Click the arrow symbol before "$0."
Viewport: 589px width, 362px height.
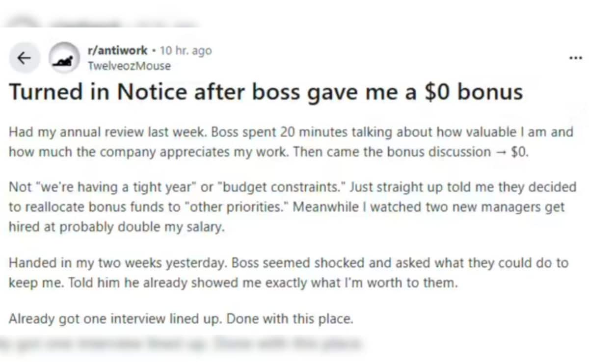pyautogui.click(x=500, y=152)
